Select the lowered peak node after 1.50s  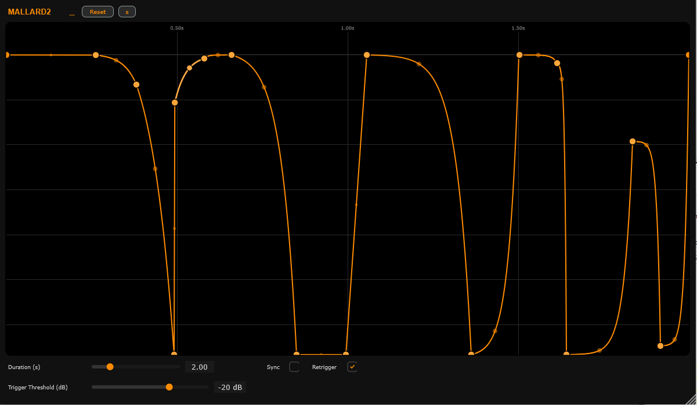pos(633,141)
